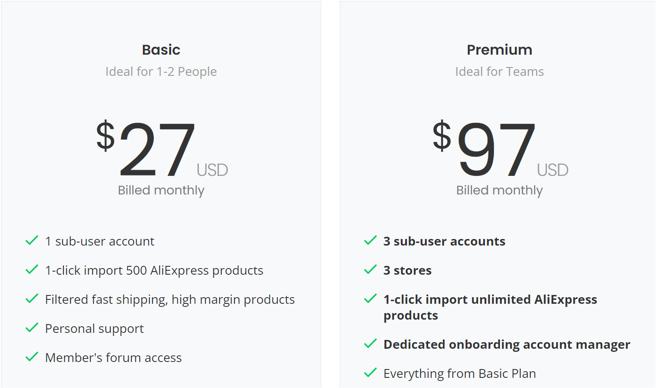This screenshot has height=388, width=656.
Task: Click checkmark beside 1-click import unlimited AliExpress products
Action: (x=370, y=299)
